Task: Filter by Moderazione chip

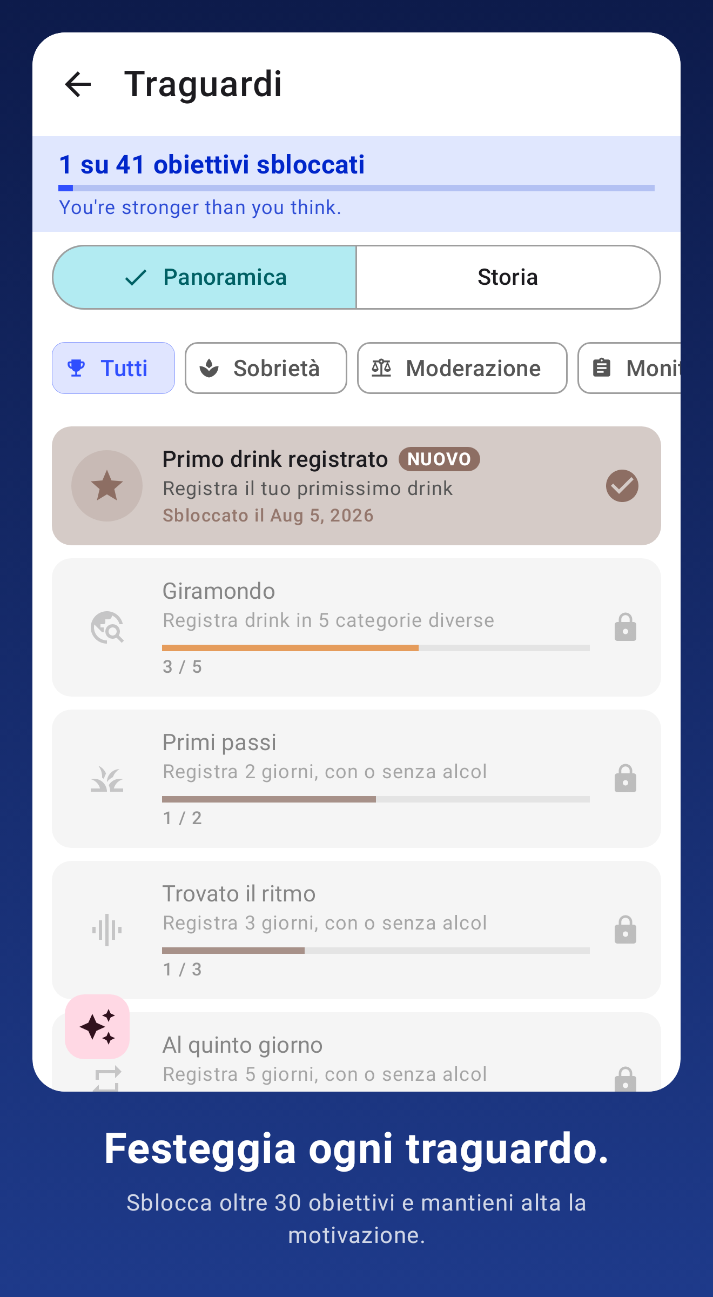Action: (x=462, y=368)
